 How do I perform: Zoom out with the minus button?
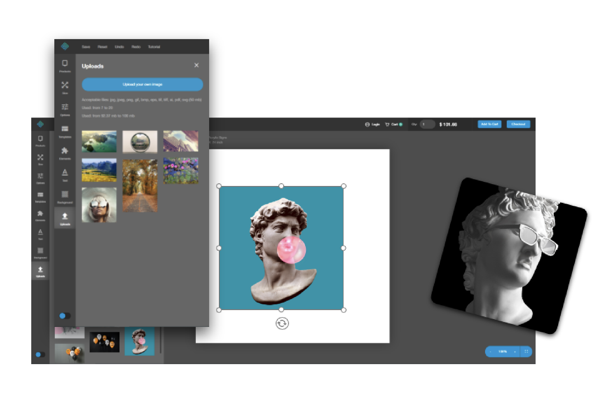click(x=490, y=352)
